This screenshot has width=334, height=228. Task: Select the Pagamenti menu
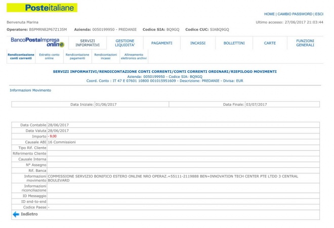click(x=162, y=43)
